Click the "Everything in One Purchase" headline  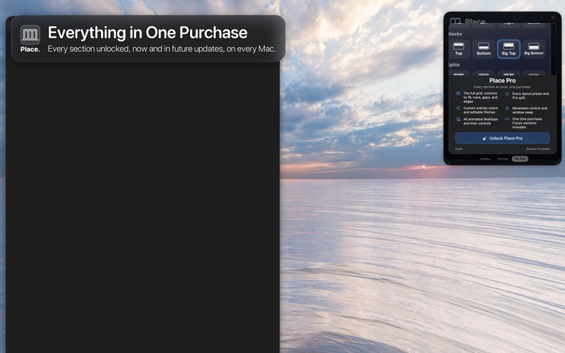click(148, 33)
